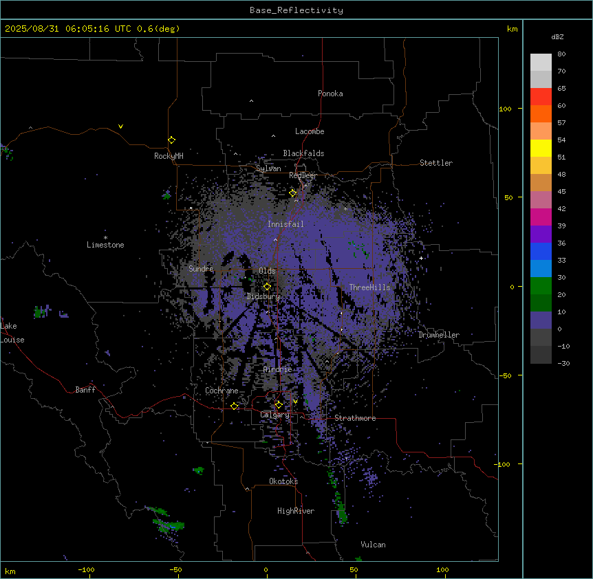This screenshot has height=579, width=593.
Task: Click the ThreeHills label
Action: 369,287
